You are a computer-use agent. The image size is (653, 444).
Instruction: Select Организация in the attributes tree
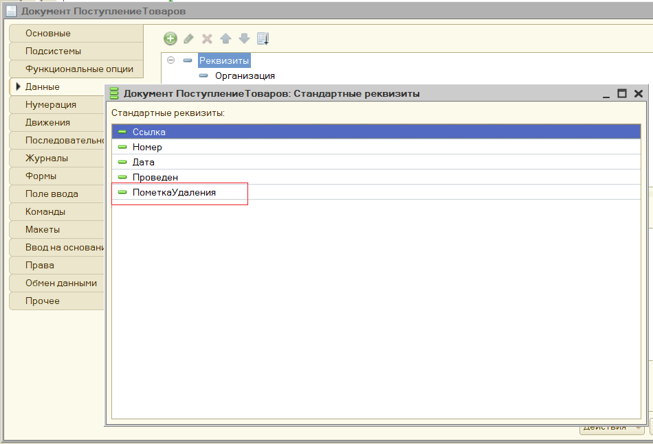245,76
